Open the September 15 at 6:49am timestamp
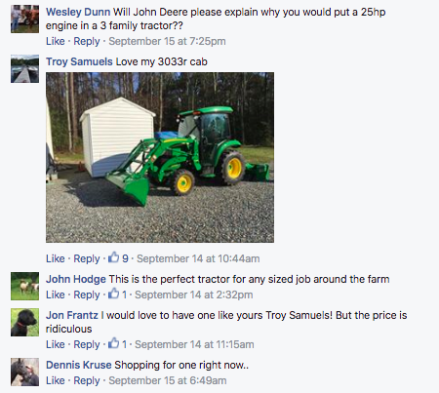439x393 pixels. (168, 380)
